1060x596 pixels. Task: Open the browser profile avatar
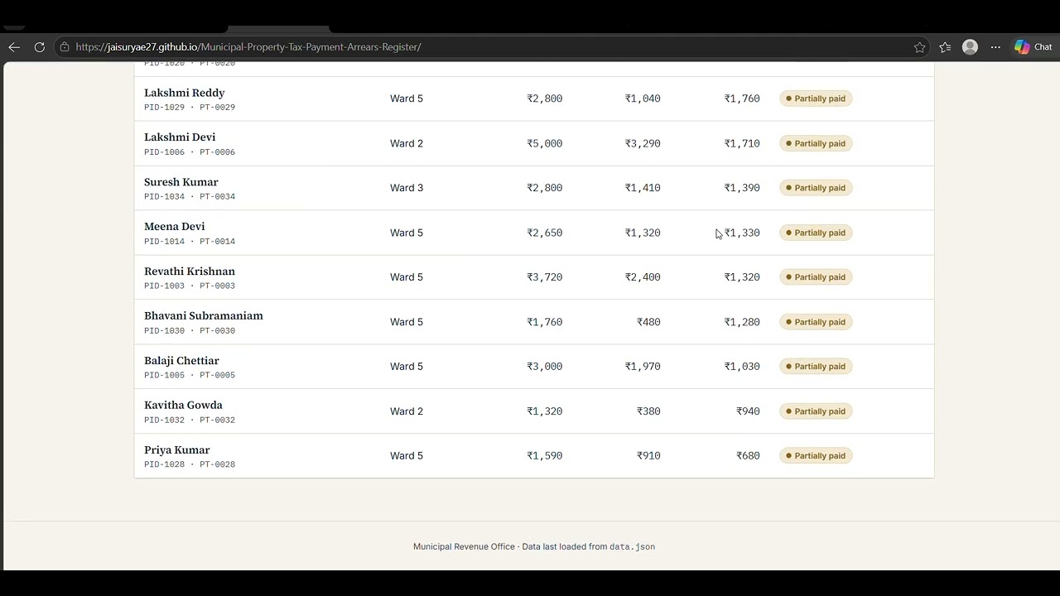[x=970, y=47]
